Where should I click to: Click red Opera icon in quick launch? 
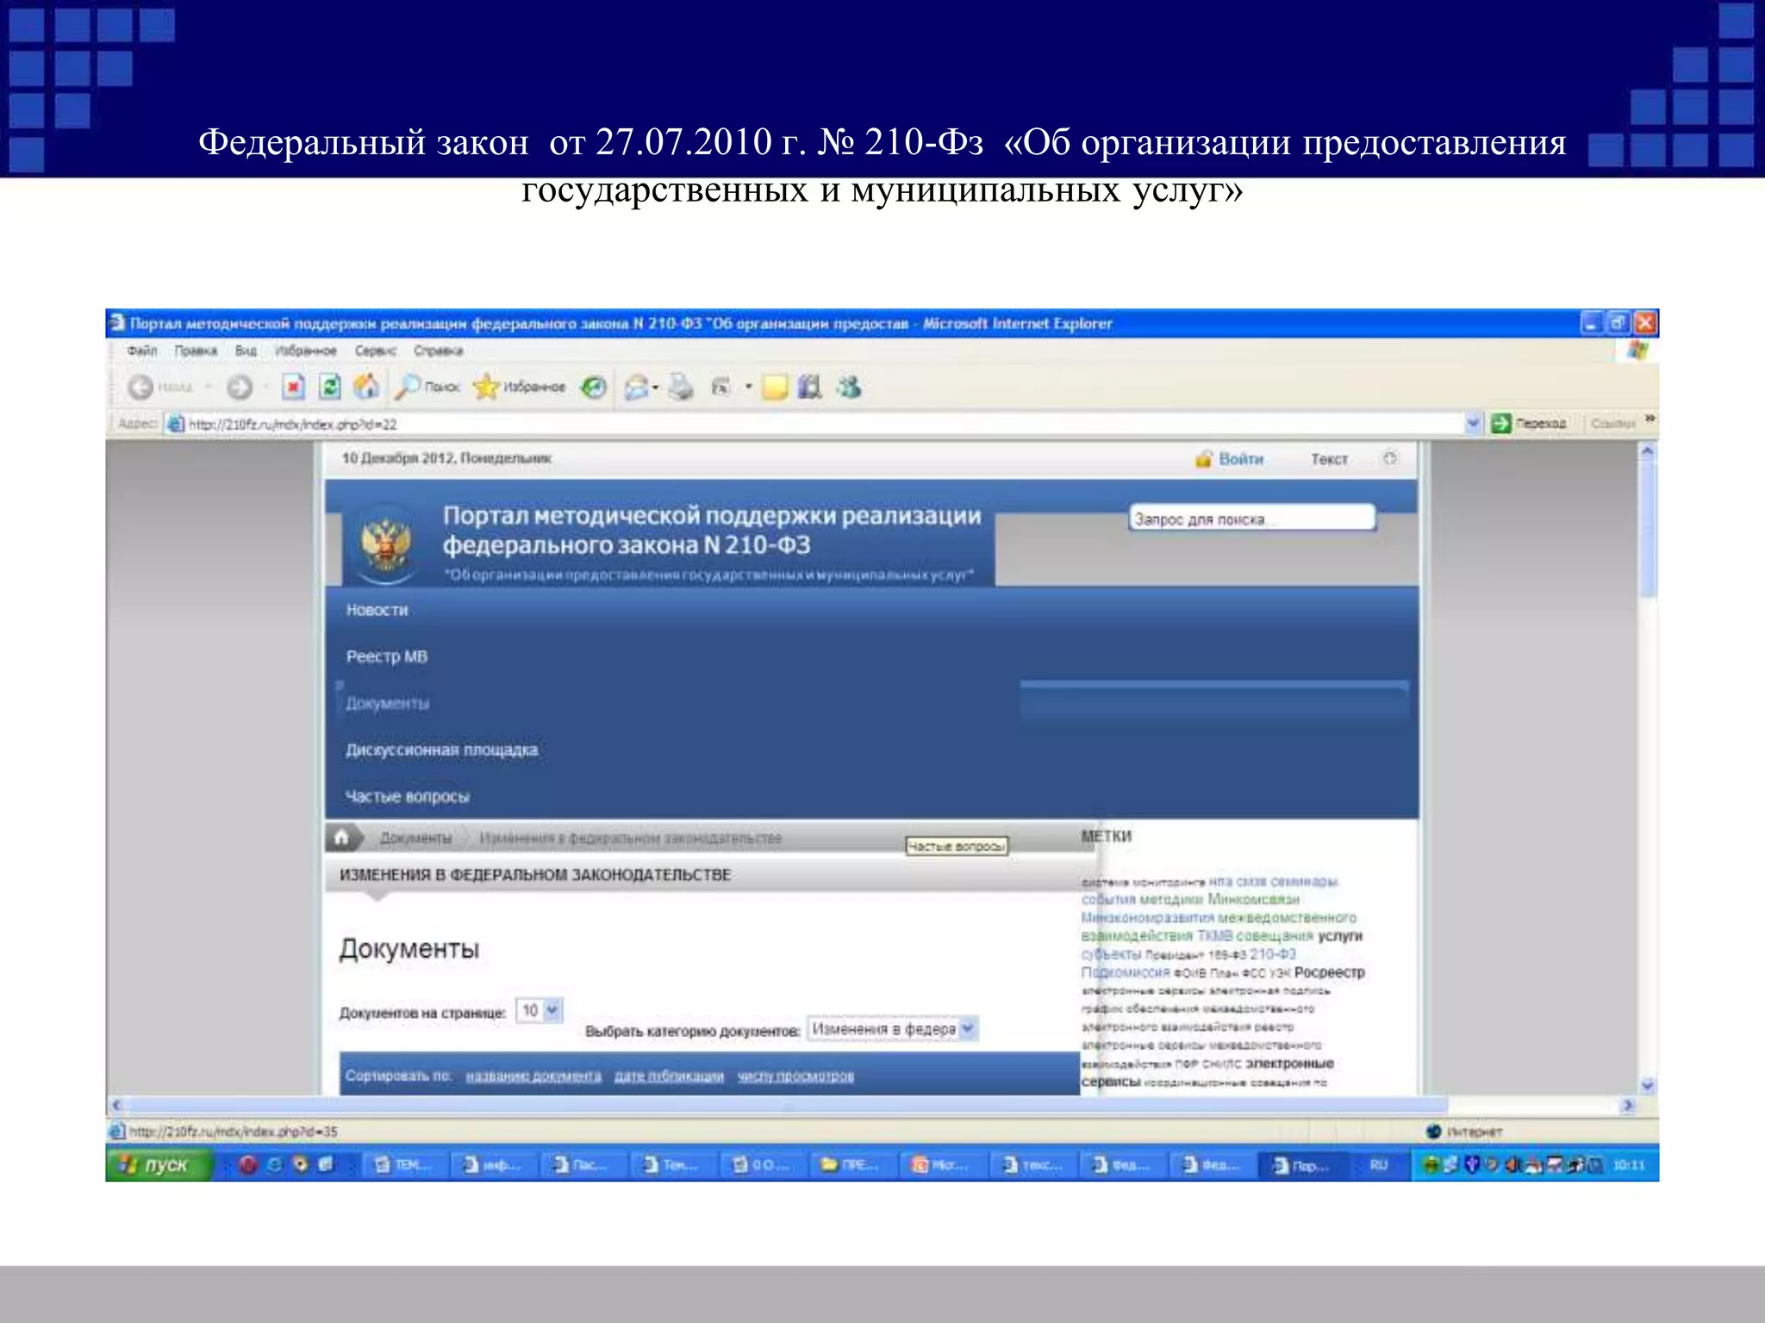click(248, 1165)
